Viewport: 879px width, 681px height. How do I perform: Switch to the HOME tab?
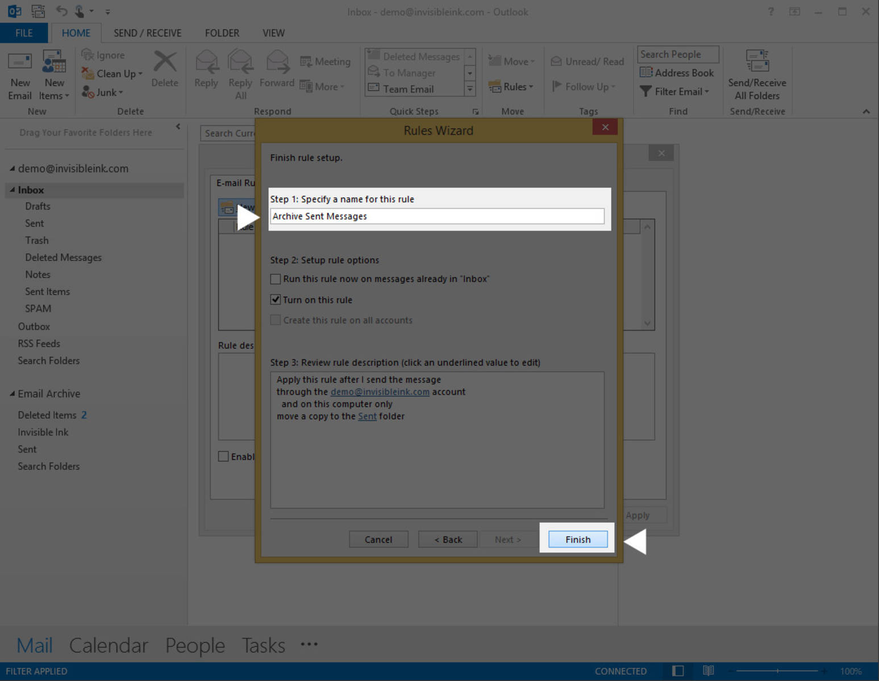pos(76,33)
